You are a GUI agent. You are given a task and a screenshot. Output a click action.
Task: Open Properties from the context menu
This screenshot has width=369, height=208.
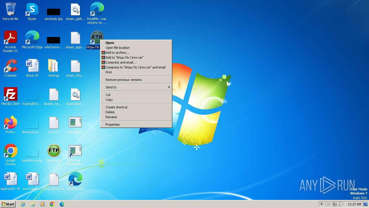(136, 125)
